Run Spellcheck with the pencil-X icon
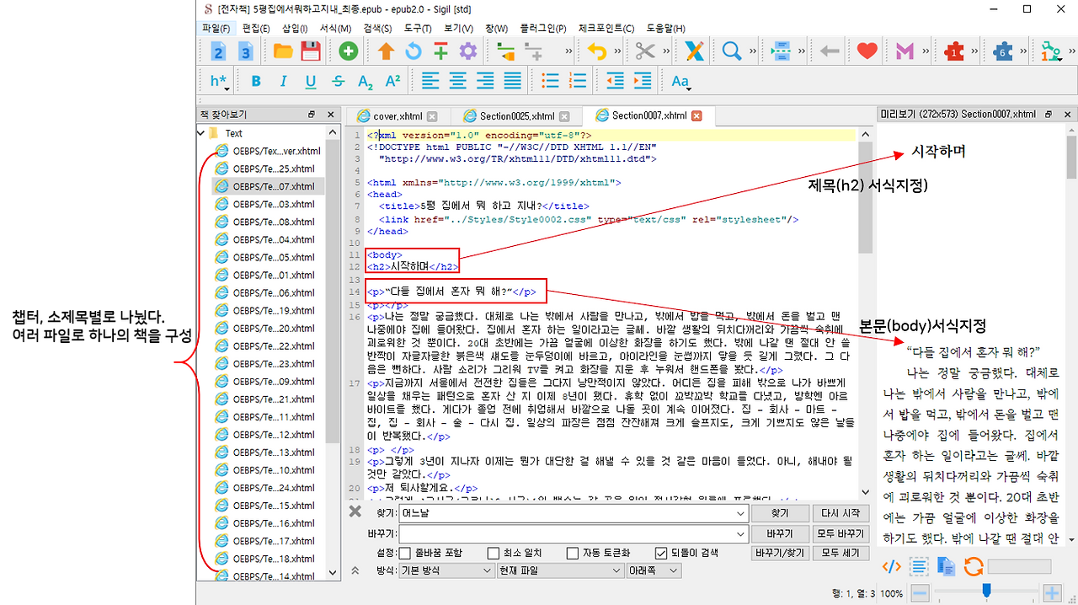 694,51
